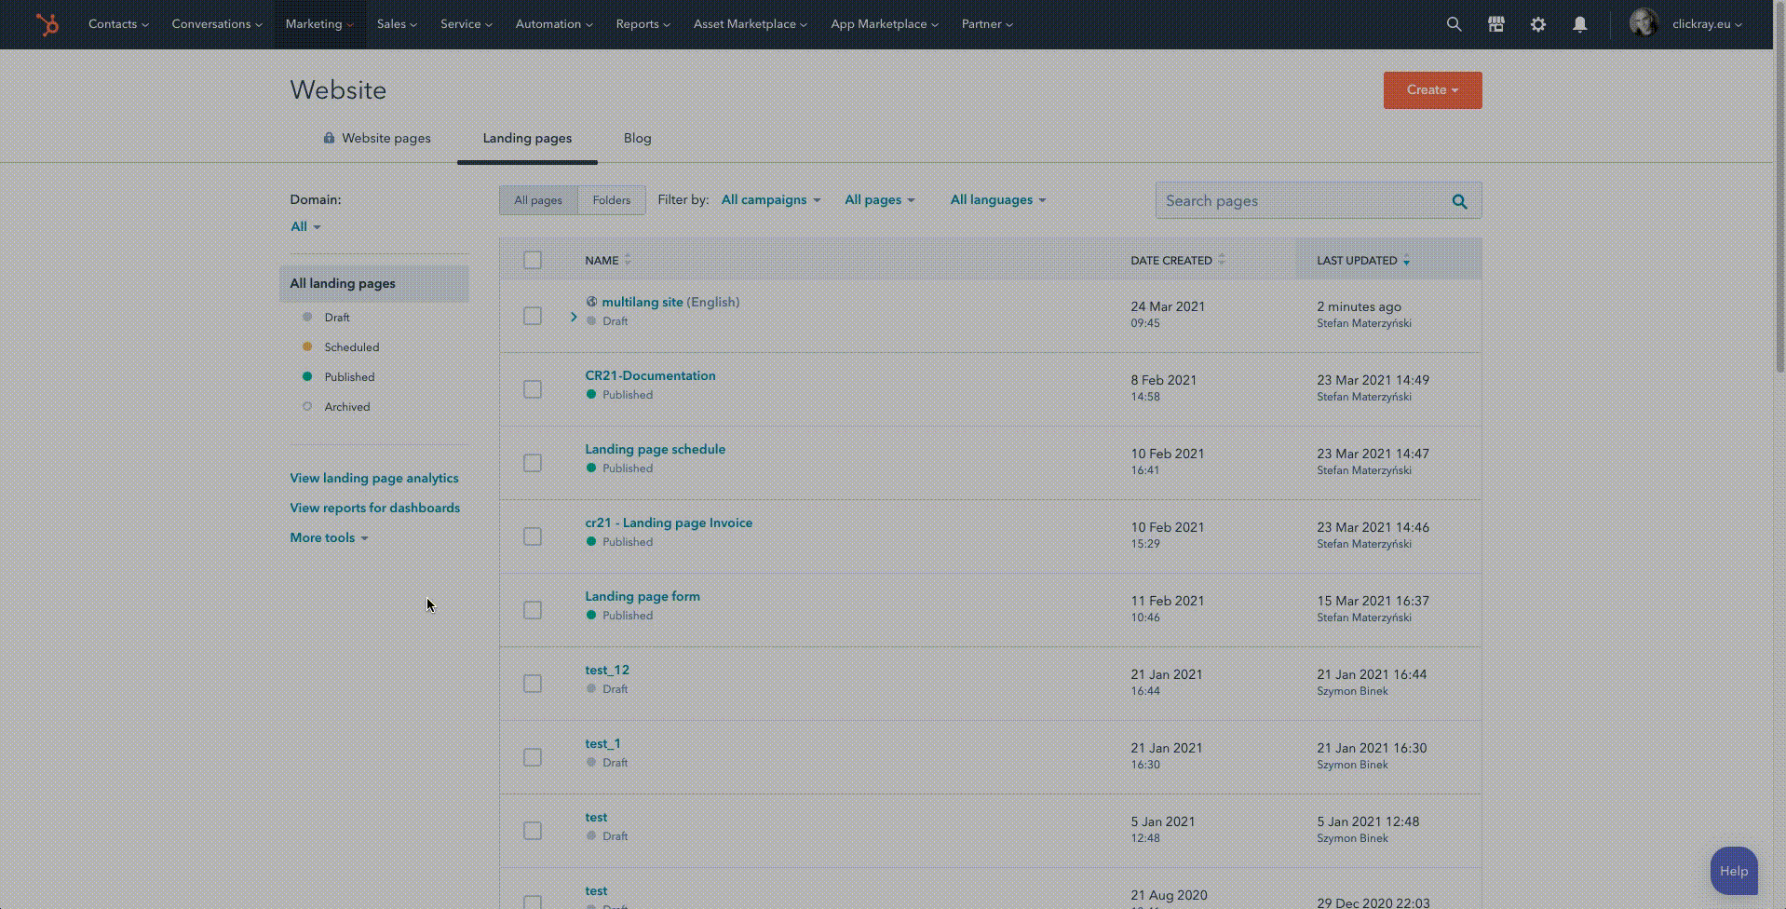Image resolution: width=1786 pixels, height=909 pixels.
Task: Select the CR21-Documentation row checkbox
Action: click(533, 389)
